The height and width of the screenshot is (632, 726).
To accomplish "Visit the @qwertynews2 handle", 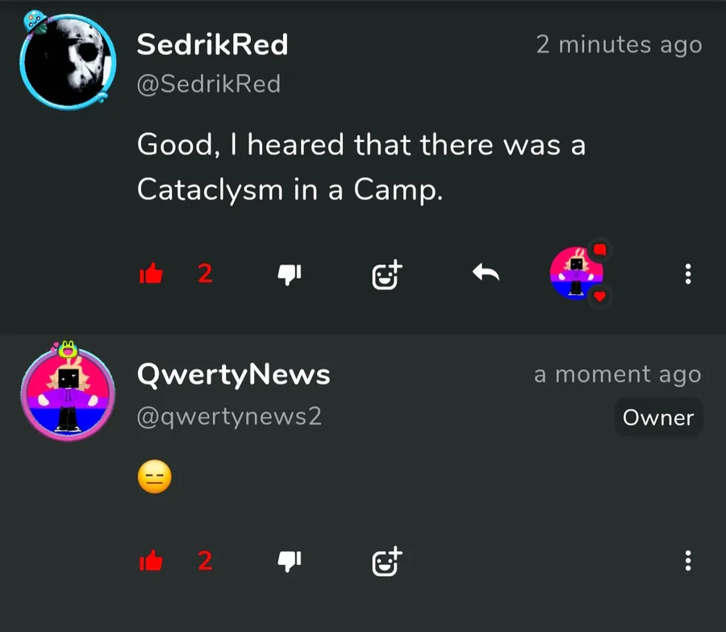I will [x=229, y=417].
